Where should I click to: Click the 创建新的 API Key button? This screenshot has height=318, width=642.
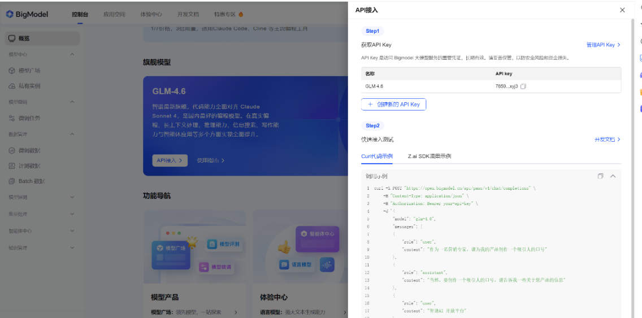(x=393, y=104)
